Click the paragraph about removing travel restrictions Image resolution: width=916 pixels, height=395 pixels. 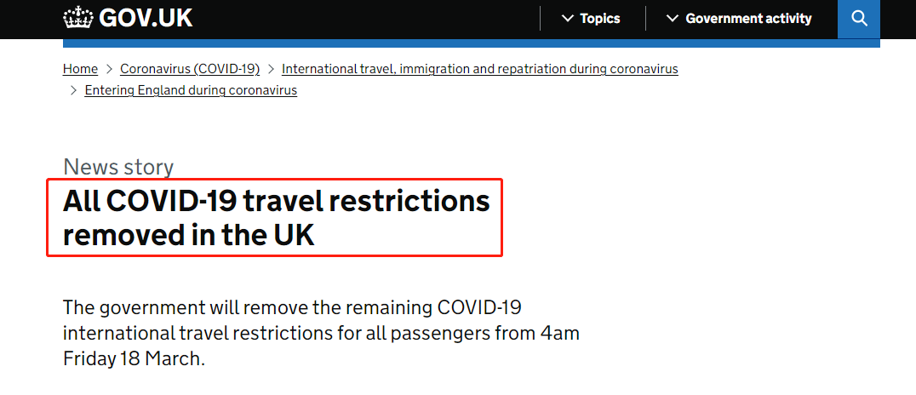pos(320,332)
